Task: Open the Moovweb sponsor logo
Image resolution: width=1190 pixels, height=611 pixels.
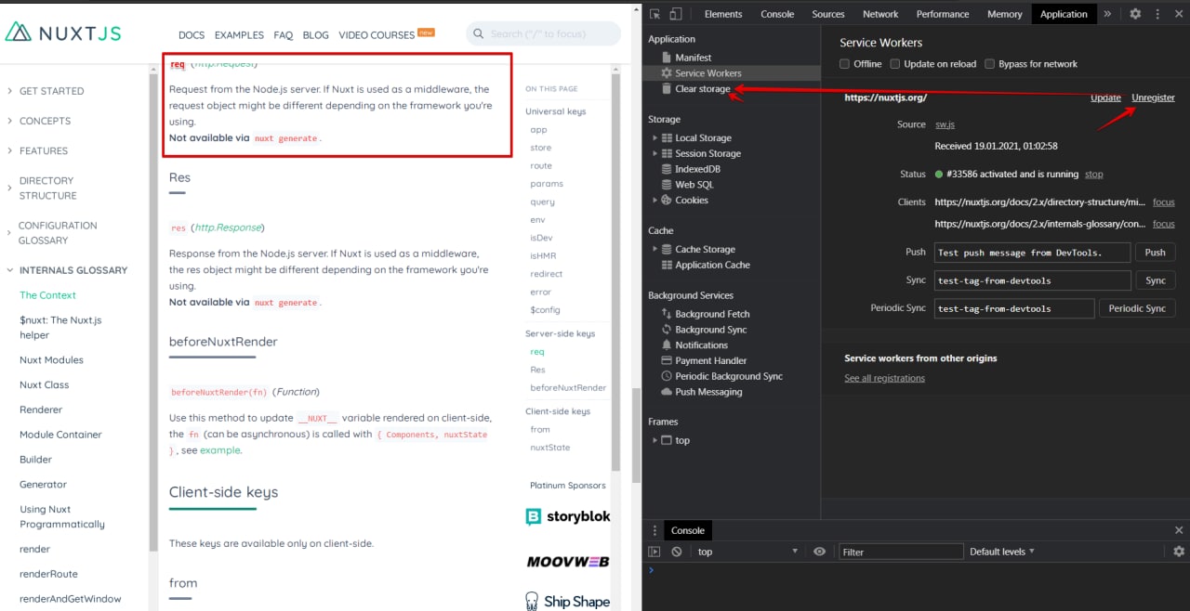Action: (568, 562)
